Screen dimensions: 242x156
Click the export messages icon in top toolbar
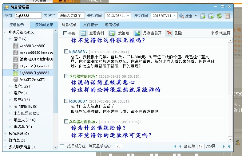click(x=211, y=16)
